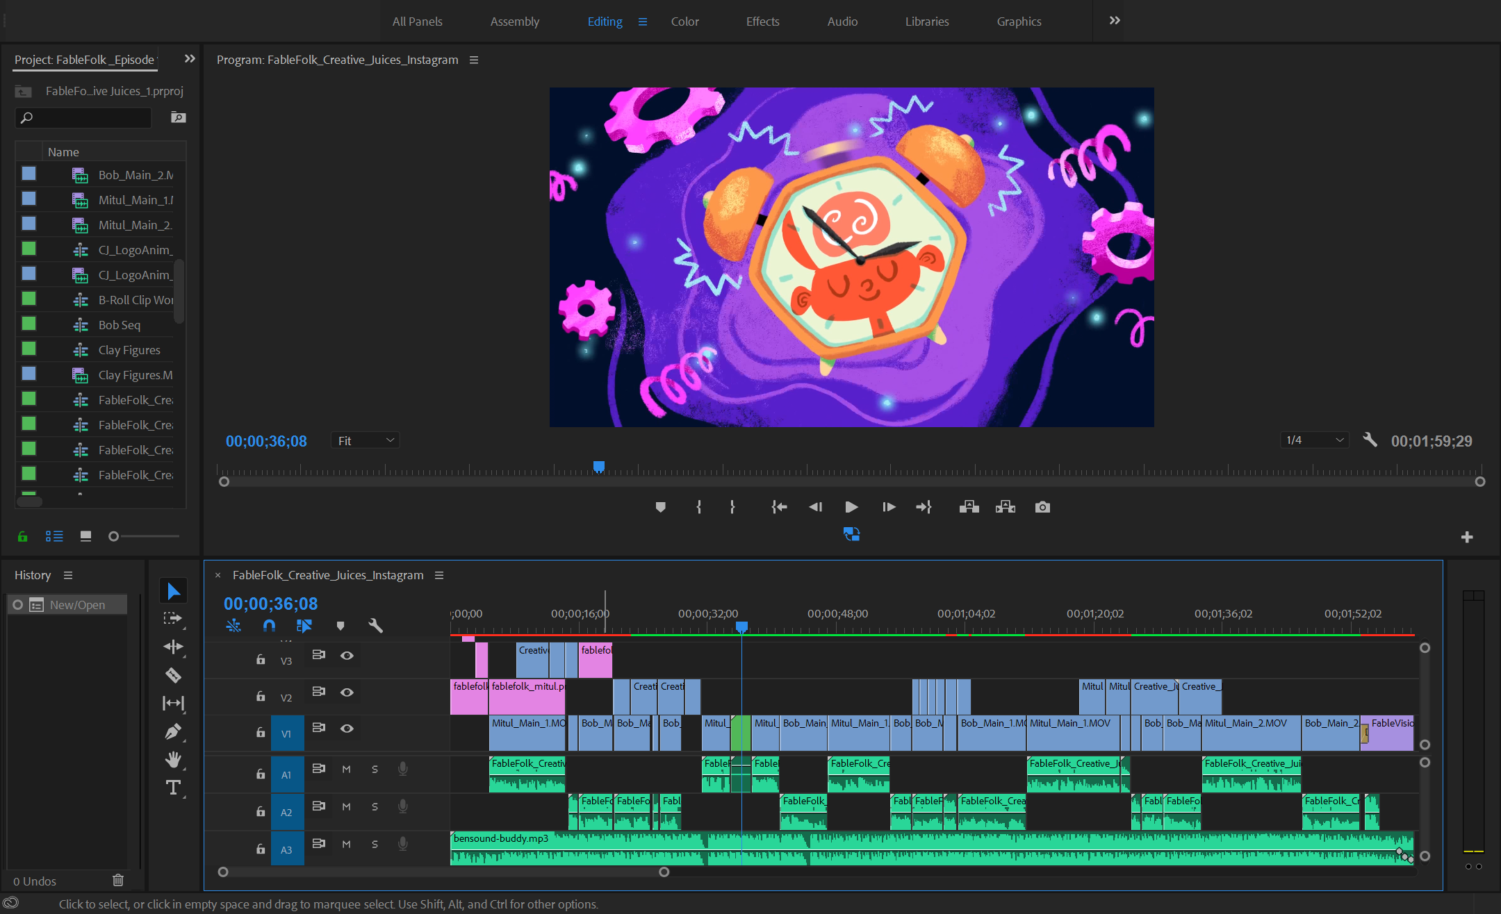1501x914 pixels.
Task: Toggle Linked Selection in timeline
Action: pos(304,626)
